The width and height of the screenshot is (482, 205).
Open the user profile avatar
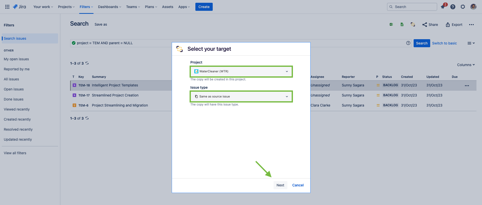point(473,7)
